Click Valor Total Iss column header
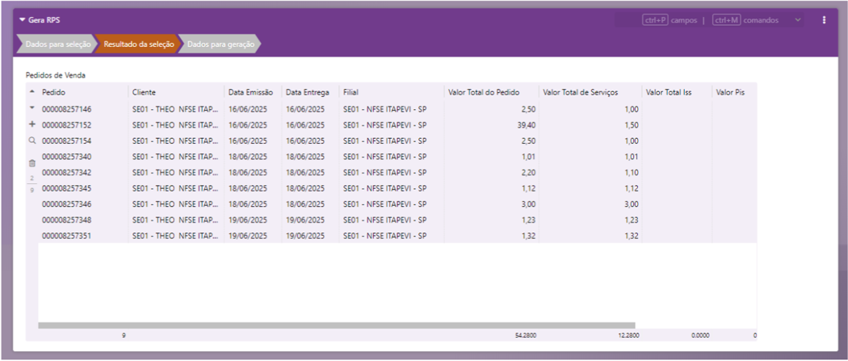This screenshot has height=361, width=848. [x=669, y=92]
